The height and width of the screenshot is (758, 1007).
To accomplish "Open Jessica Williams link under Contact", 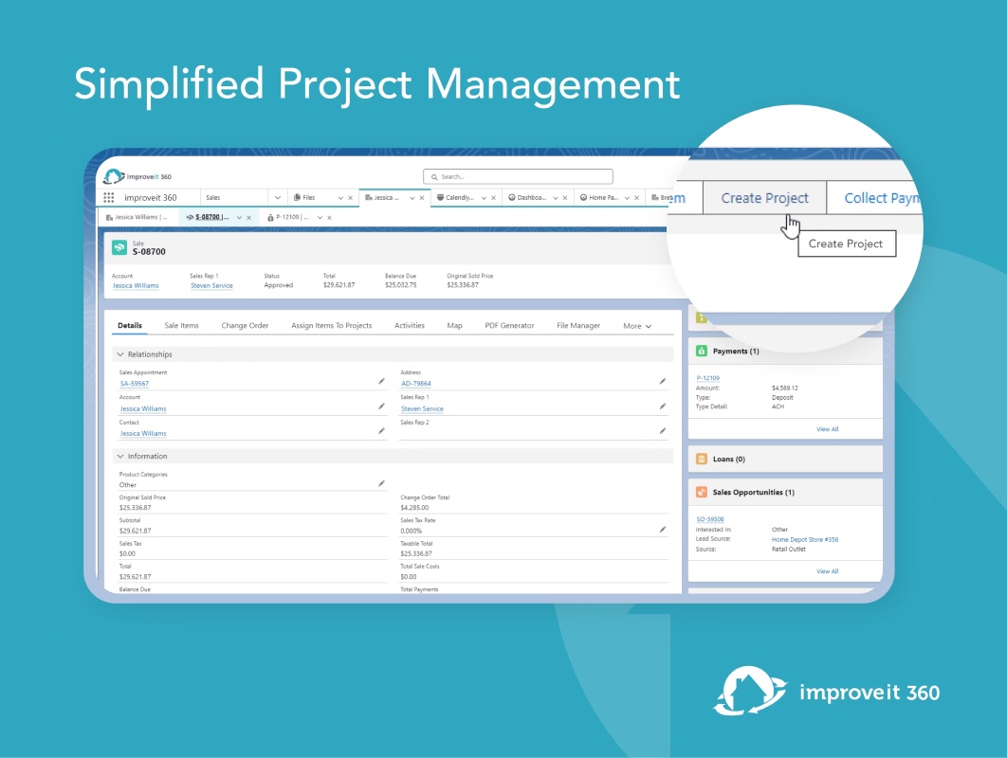I will (x=142, y=434).
